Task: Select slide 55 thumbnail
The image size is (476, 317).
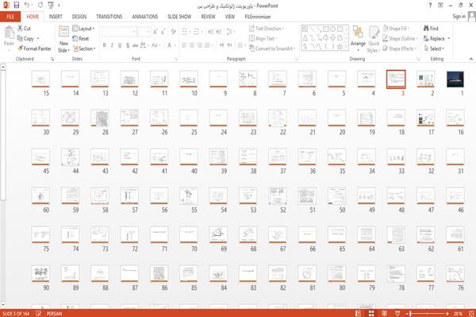Action: [189, 196]
